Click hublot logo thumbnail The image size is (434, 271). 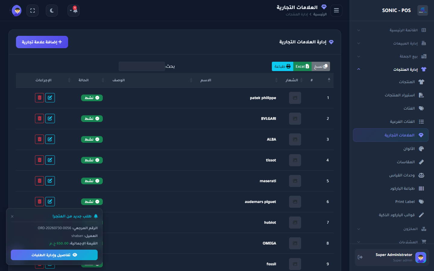[295, 223]
